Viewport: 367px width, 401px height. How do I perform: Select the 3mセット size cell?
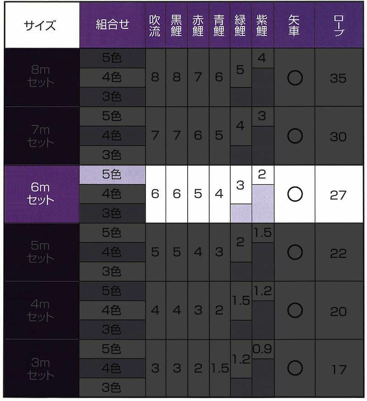41,368
